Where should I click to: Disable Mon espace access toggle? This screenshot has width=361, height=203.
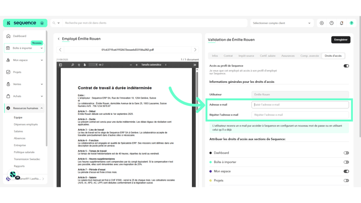tap(346, 171)
